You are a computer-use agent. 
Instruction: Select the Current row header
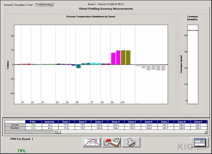pyautogui.click(x=15, y=125)
